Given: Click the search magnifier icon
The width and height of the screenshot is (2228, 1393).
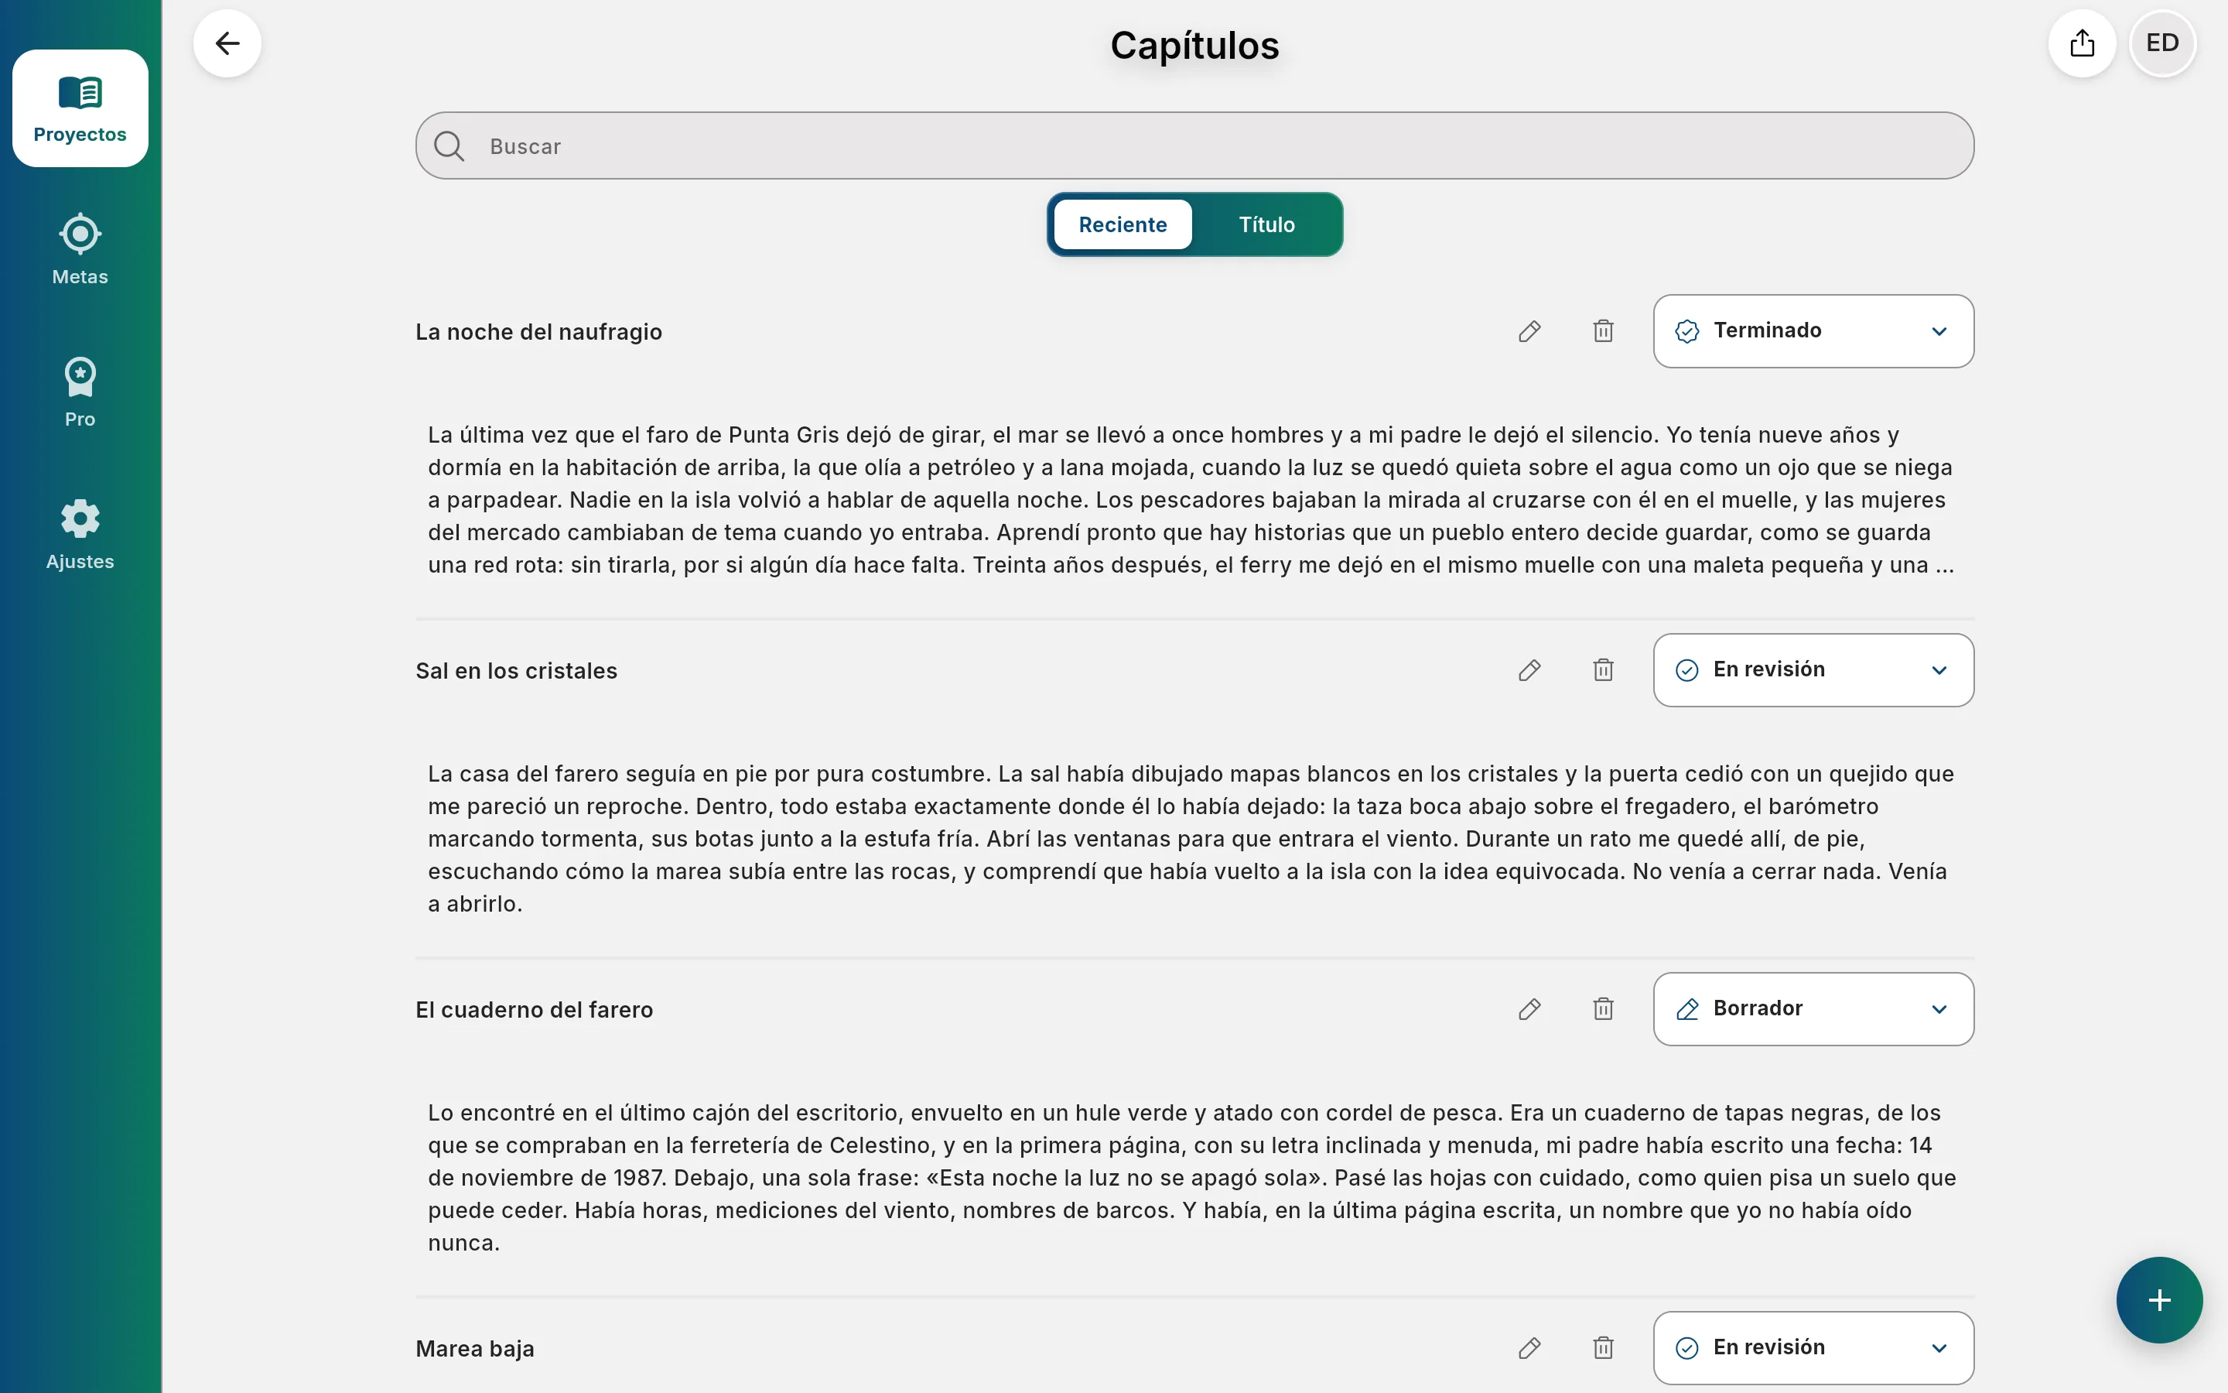Looking at the screenshot, I should coord(449,146).
